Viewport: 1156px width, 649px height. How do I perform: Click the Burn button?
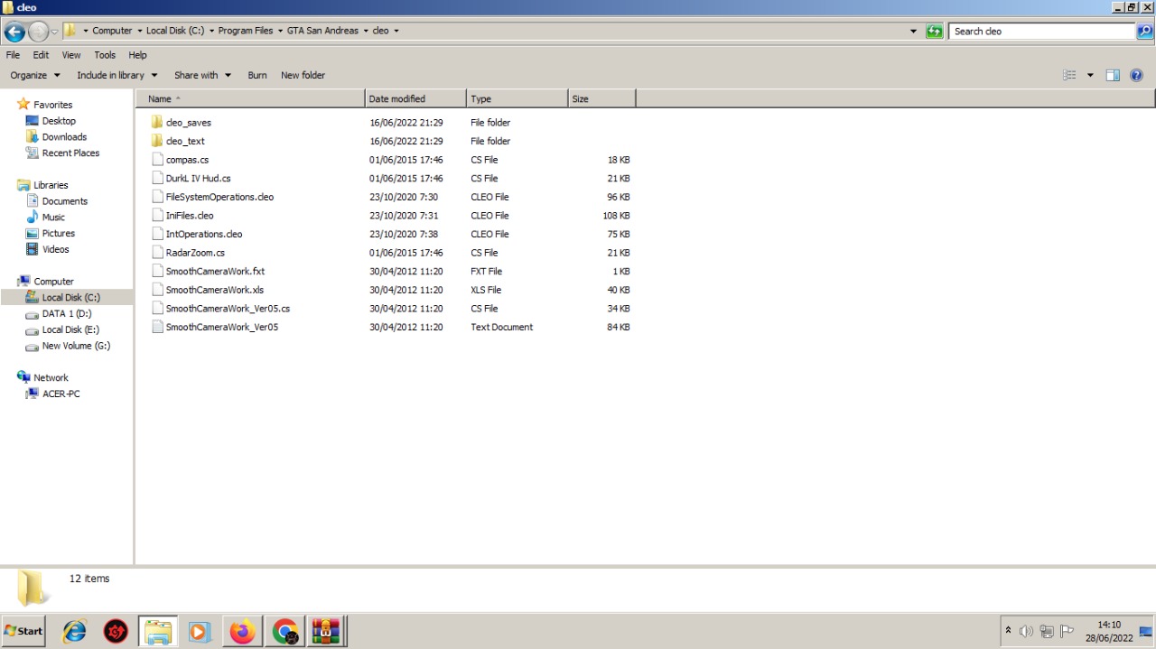[257, 75]
